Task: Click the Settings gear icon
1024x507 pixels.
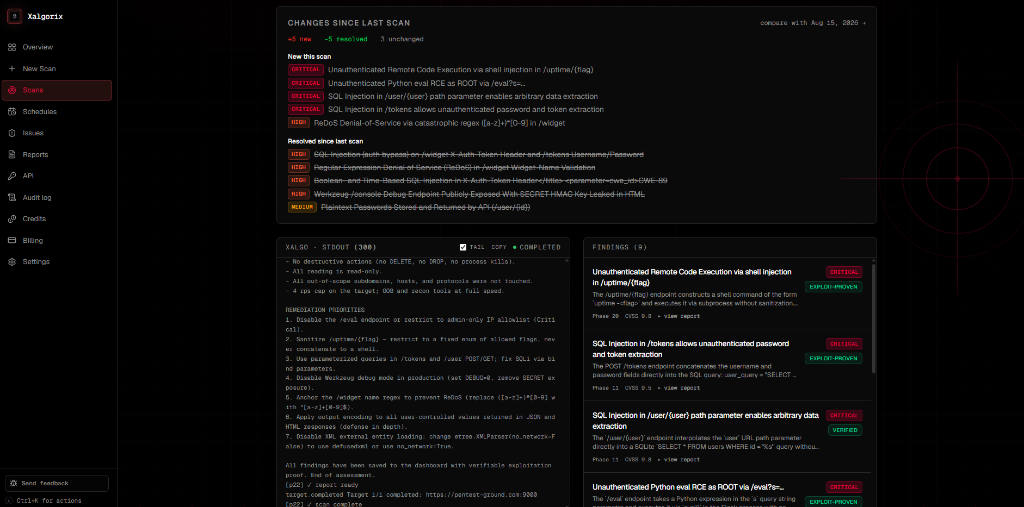Action: point(12,262)
